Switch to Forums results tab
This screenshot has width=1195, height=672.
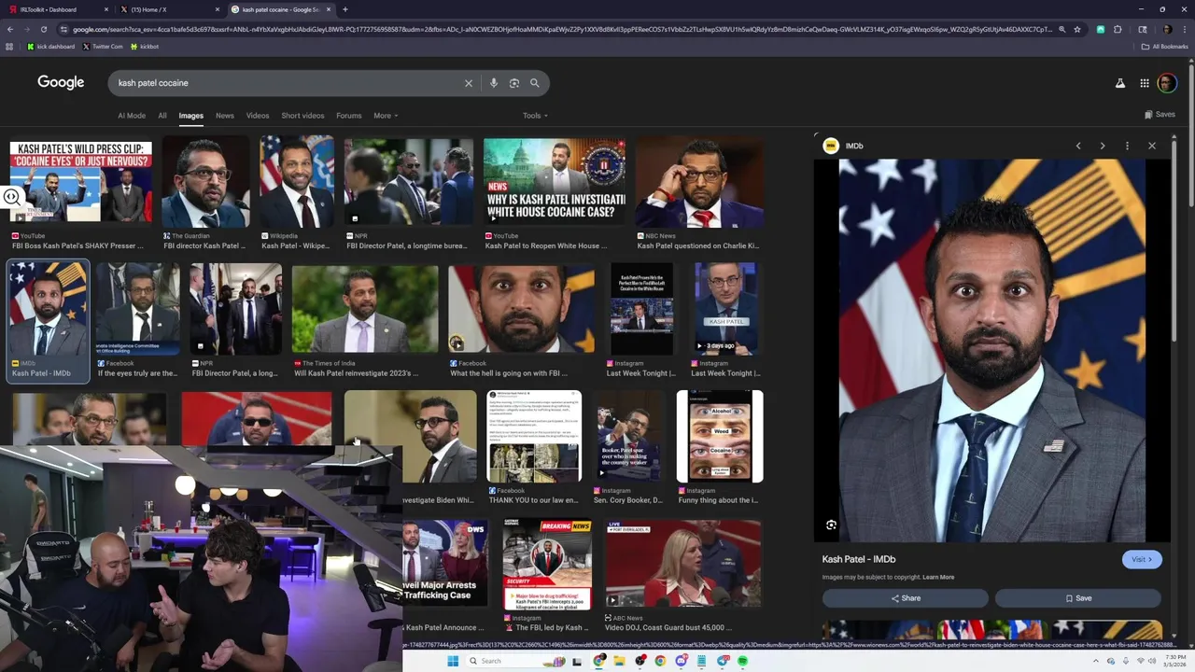pos(348,116)
